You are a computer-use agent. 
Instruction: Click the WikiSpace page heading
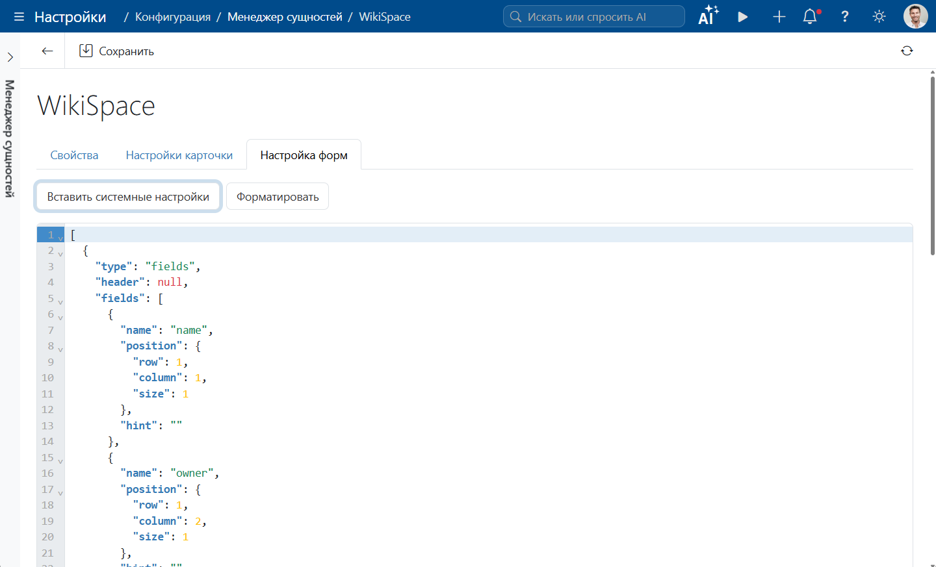(x=96, y=106)
